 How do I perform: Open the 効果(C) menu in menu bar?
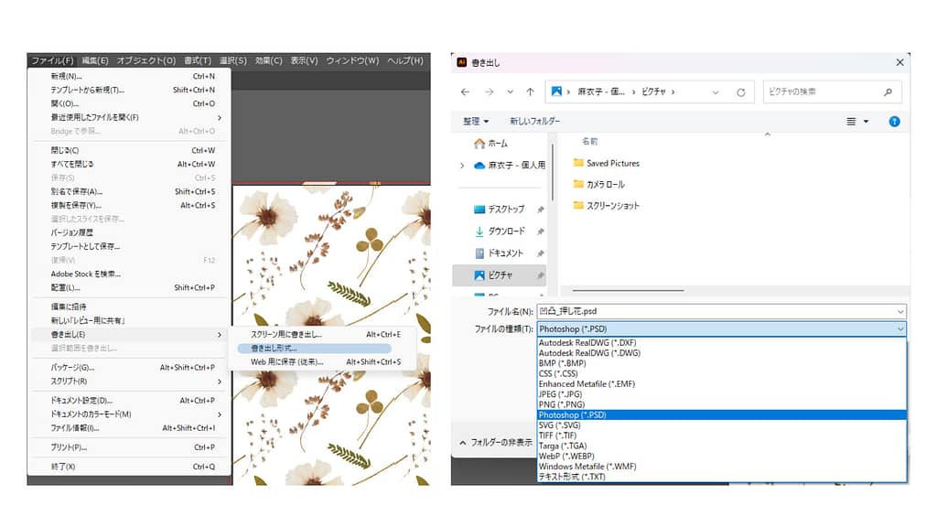click(x=268, y=60)
